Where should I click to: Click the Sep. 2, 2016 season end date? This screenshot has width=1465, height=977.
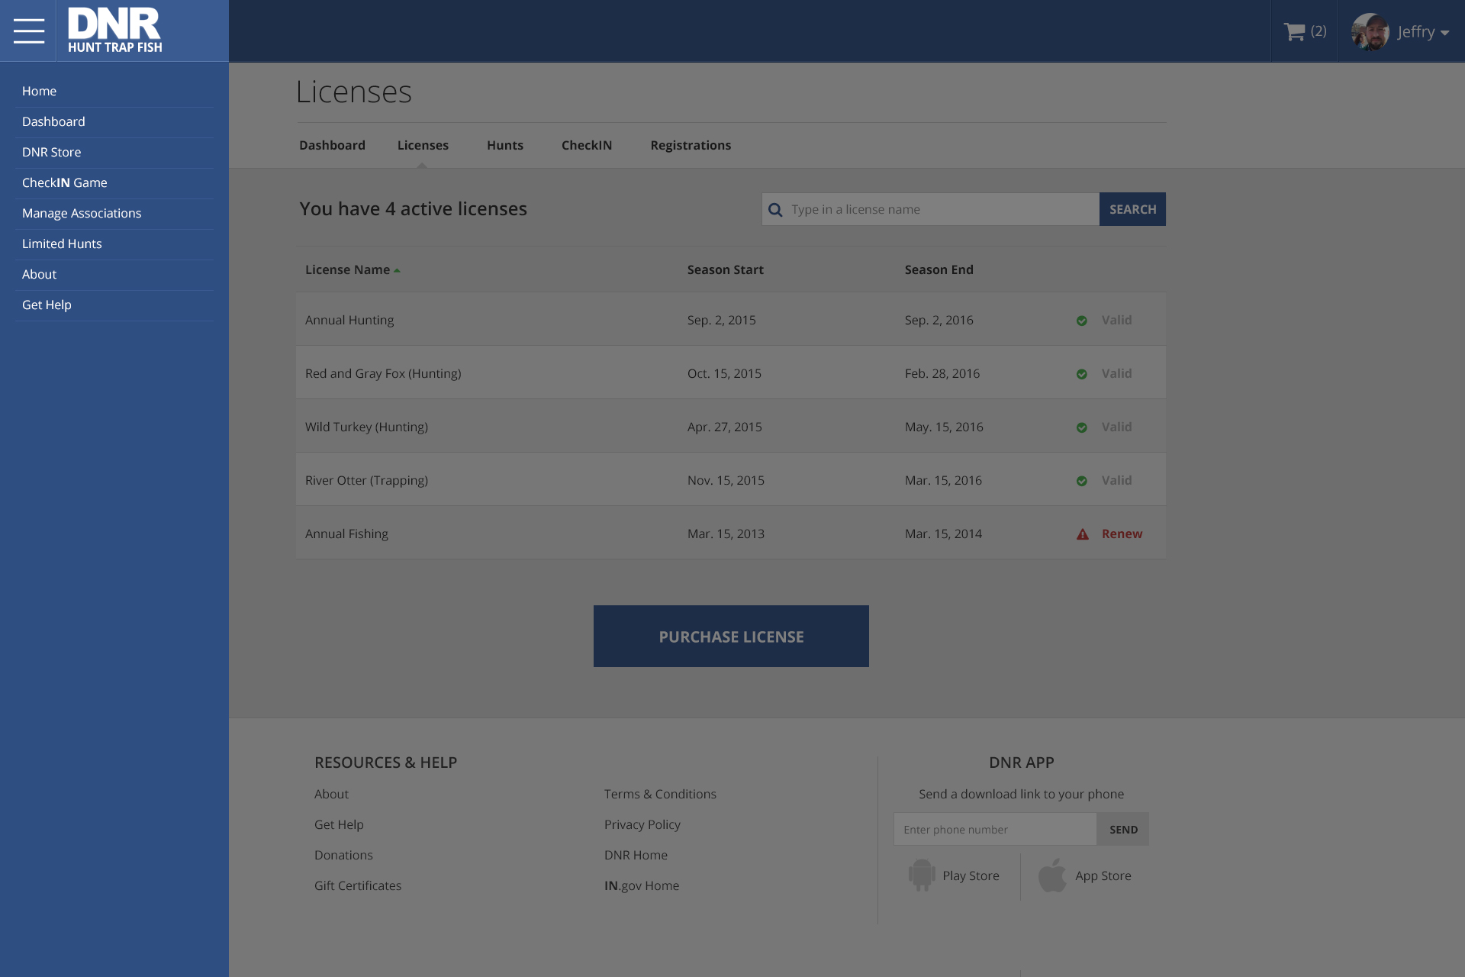point(939,320)
